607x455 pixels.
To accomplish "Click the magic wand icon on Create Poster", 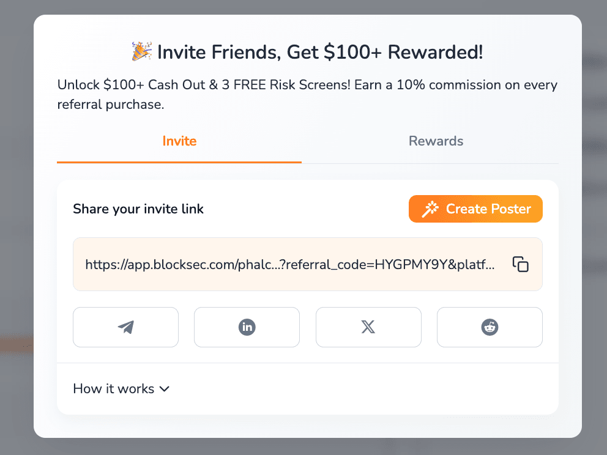I will 431,209.
